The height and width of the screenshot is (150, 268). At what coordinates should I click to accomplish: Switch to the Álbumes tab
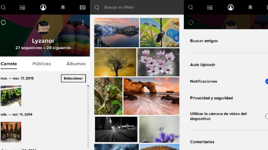pos(76,64)
